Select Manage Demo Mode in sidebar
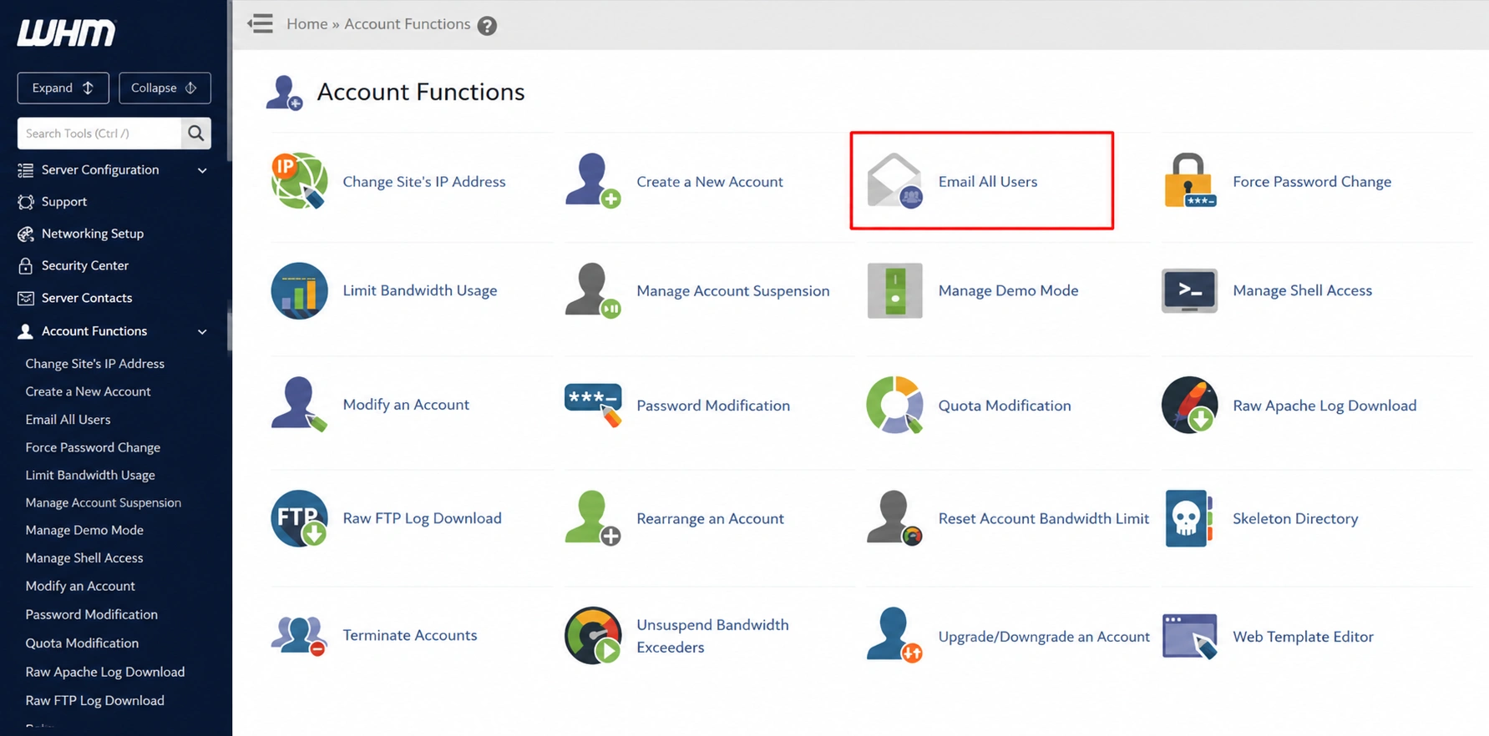The height and width of the screenshot is (736, 1489). (84, 530)
